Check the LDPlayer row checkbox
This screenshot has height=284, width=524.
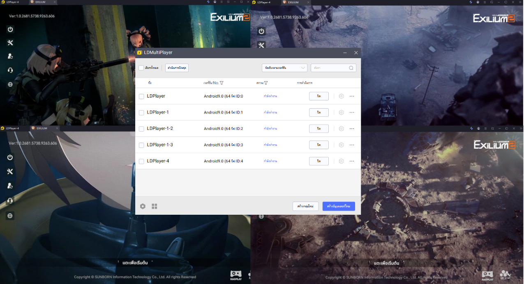(x=141, y=96)
